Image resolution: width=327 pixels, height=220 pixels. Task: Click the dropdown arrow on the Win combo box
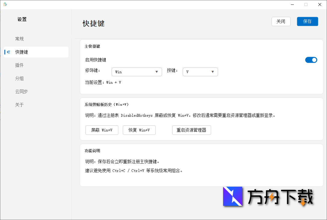(157, 72)
